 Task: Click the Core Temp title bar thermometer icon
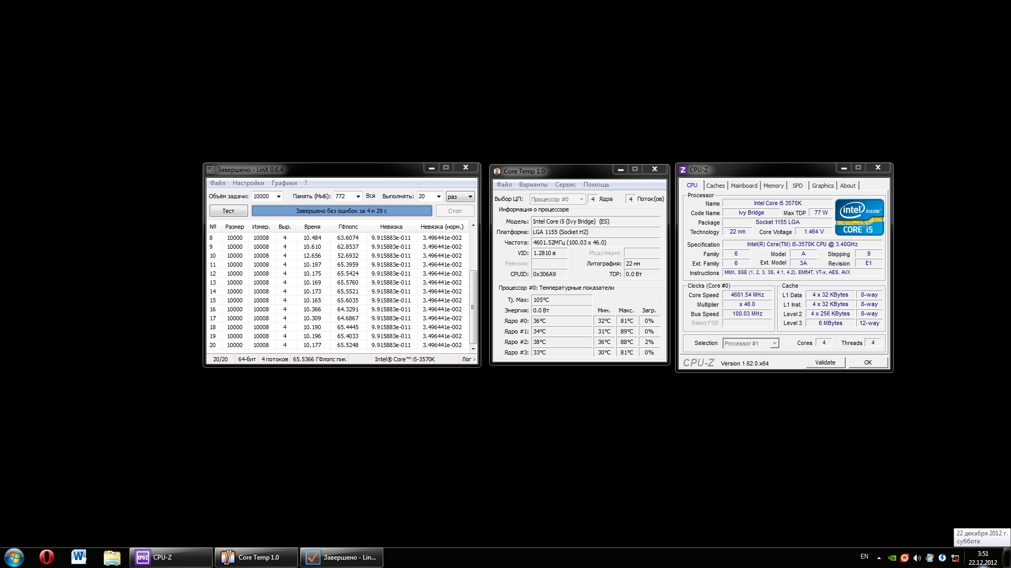497,171
